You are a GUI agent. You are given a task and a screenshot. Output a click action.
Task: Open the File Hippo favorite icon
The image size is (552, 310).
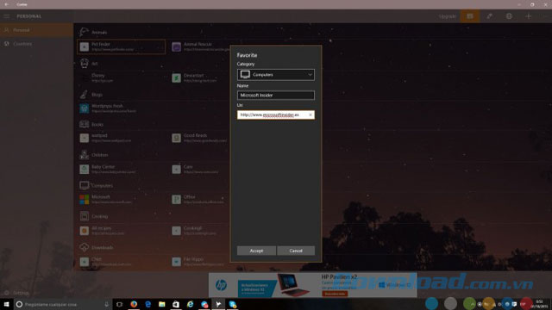(x=176, y=262)
